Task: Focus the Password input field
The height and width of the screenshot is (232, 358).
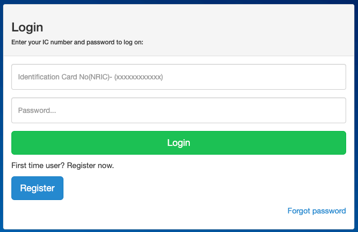Action: [x=178, y=110]
